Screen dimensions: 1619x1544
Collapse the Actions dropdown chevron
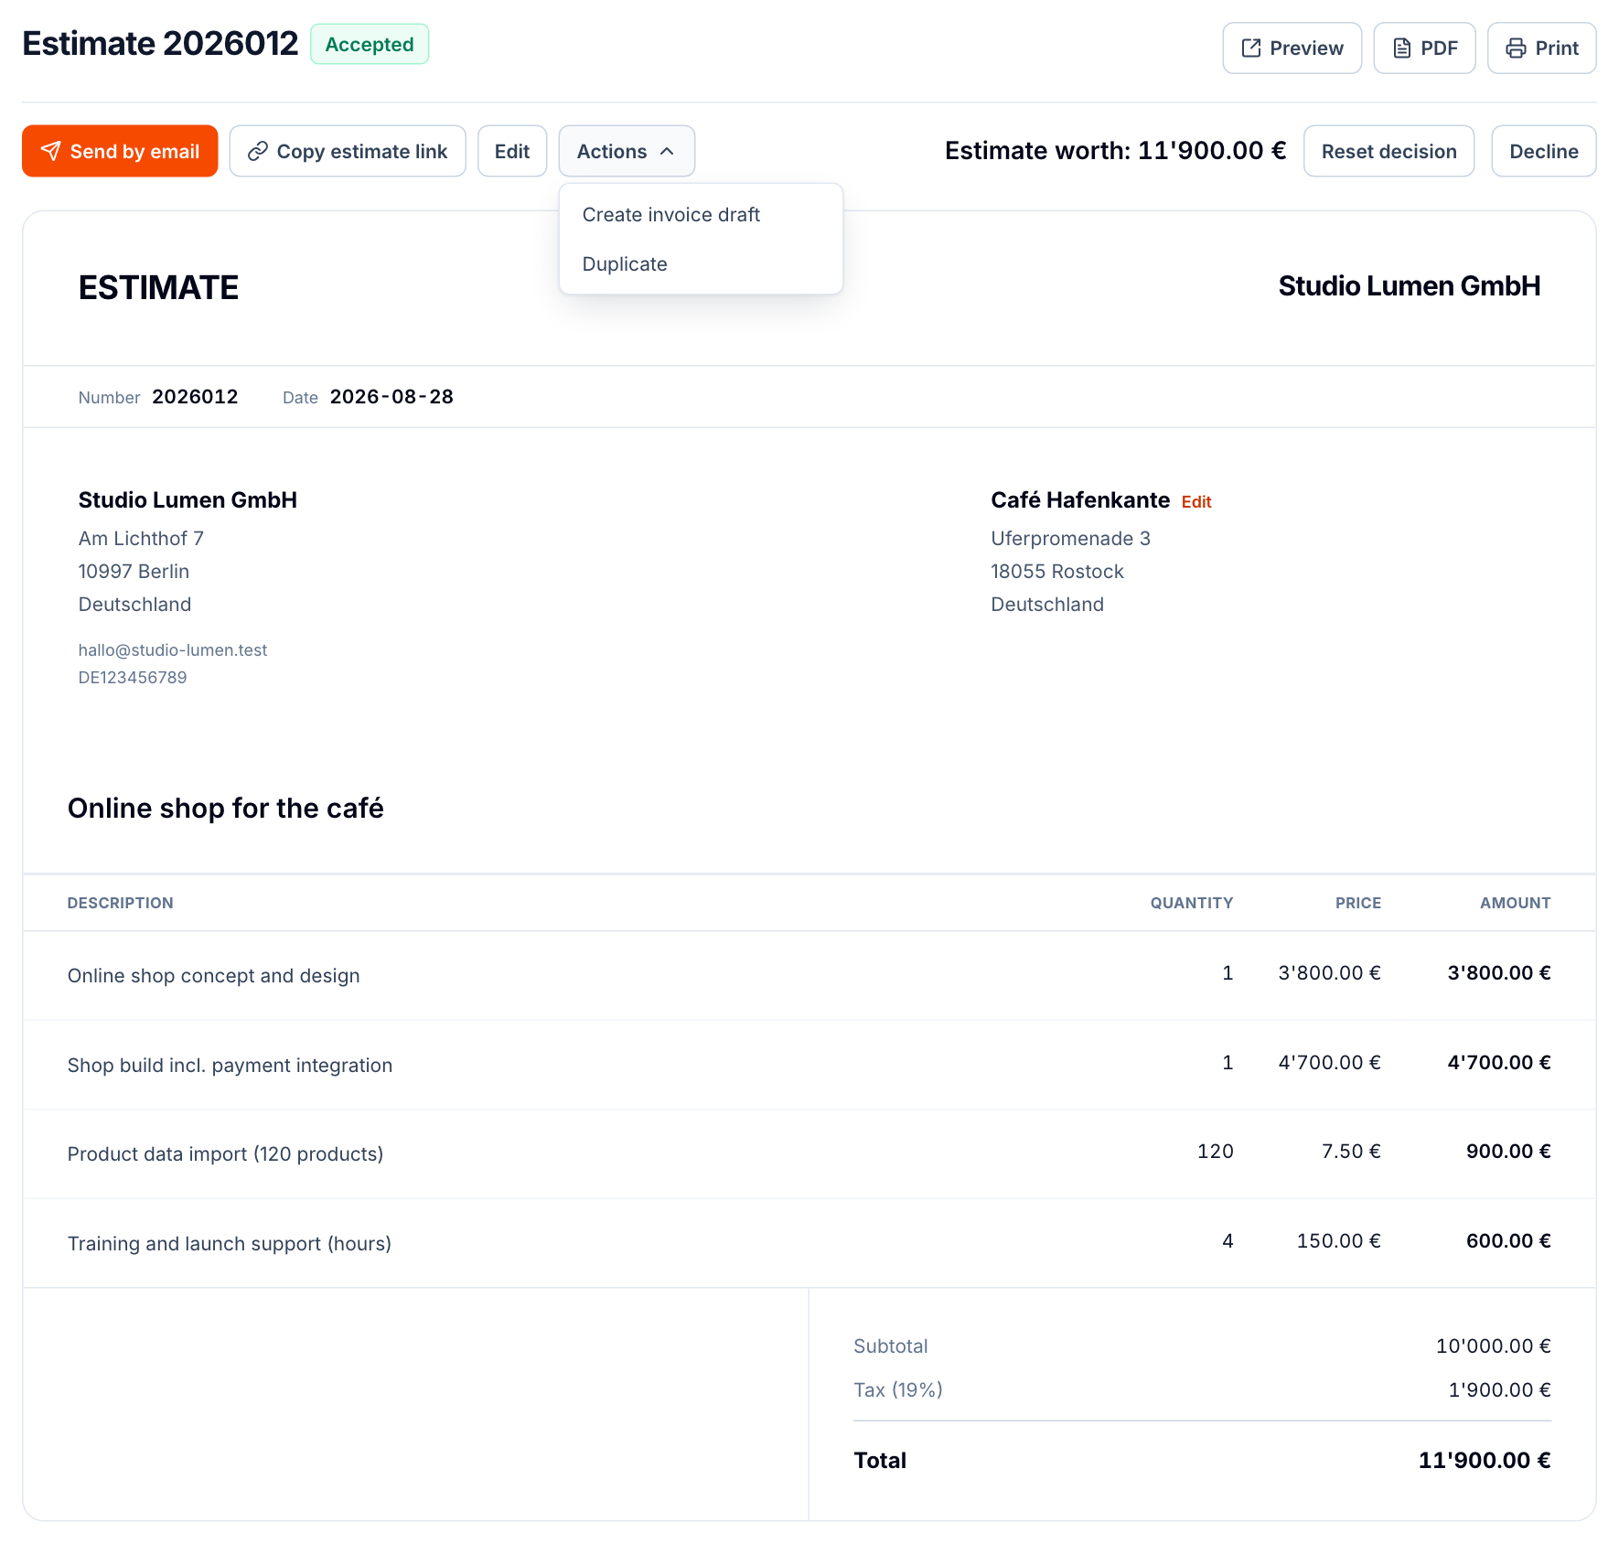point(667,151)
